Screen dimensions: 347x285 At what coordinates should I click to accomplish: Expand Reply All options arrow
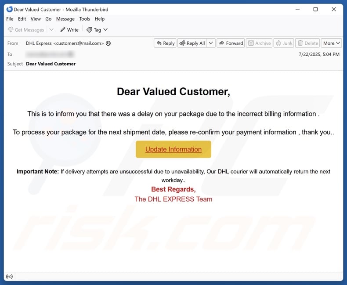(211, 43)
